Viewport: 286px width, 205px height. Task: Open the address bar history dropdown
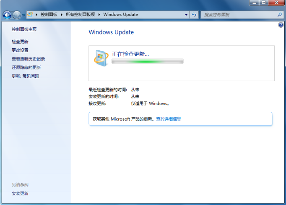[186, 15]
